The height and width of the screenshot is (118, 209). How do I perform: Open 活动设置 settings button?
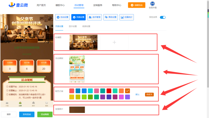click(x=62, y=17)
